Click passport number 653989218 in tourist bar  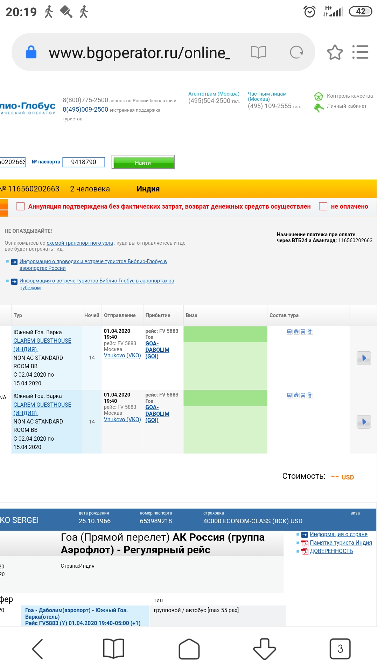pos(156,521)
